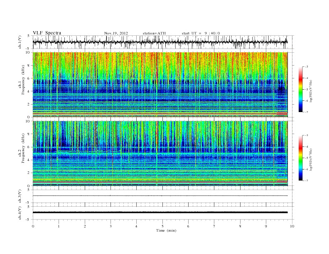
Task: Click time-axis tick label '7'
Action: point(214,226)
